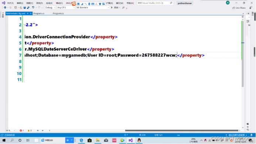The height and width of the screenshot is (144, 256).
Task: Open Windows taskbar search magnifier
Action: tap(12, 140)
